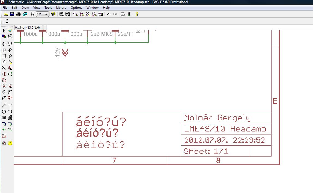Select the Circle tool
This screenshot has width=313, height=193.
(4, 112)
